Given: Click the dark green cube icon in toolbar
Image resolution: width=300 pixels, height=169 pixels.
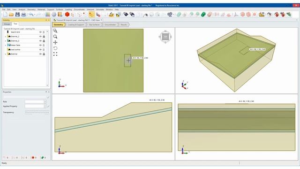Looking at the screenshot, I should [203, 15].
